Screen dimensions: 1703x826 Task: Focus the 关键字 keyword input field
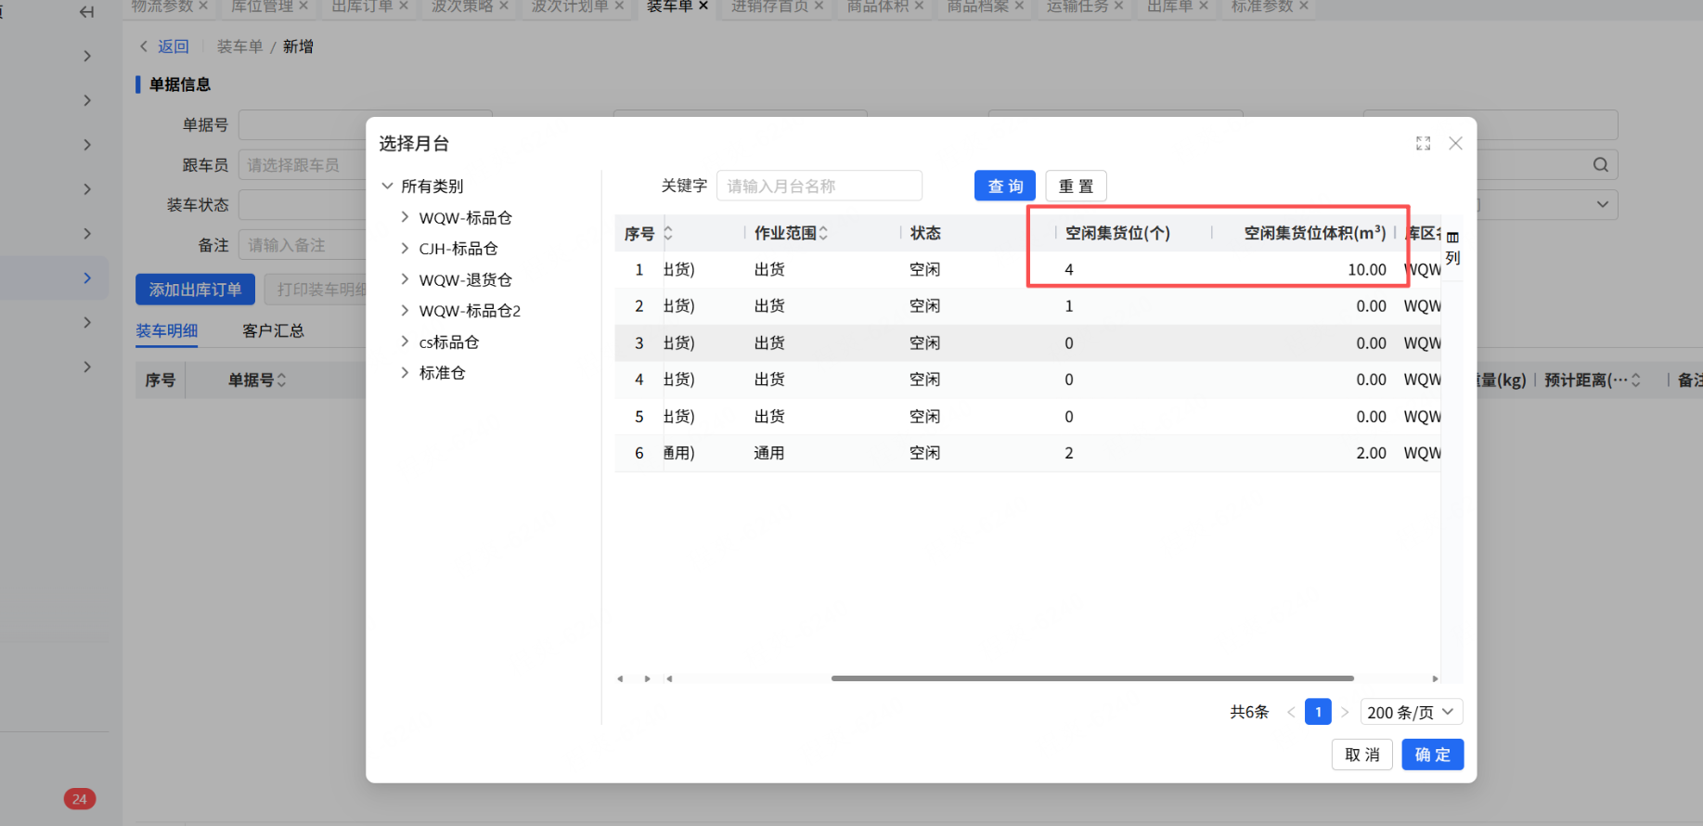(819, 186)
